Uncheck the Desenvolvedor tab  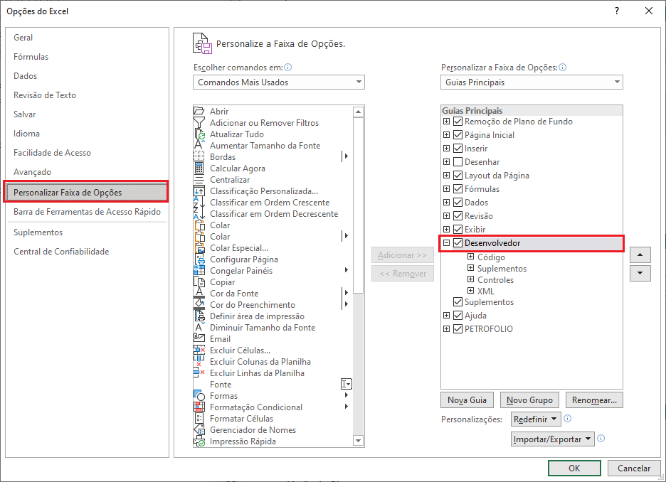[458, 242]
